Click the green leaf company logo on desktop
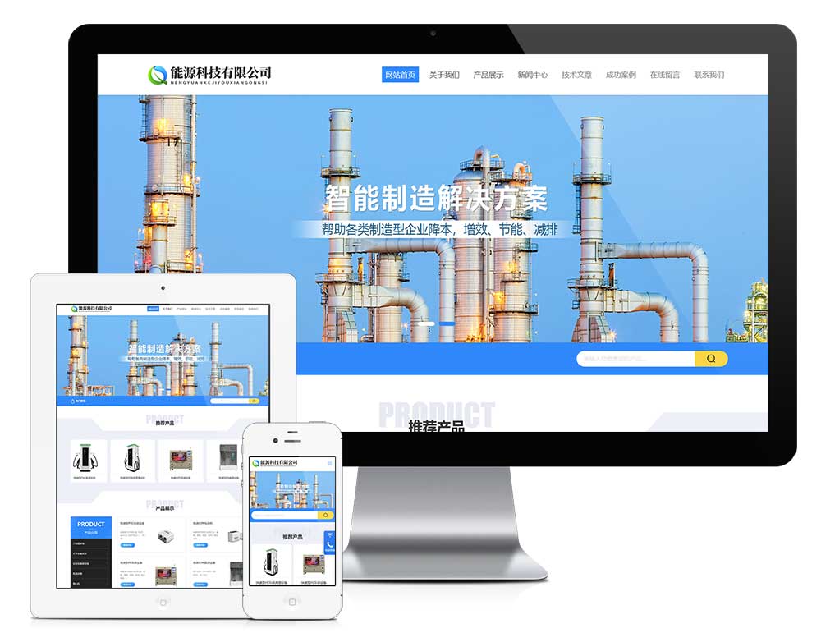Image resolution: width=821 pixels, height=642 pixels. click(x=157, y=75)
